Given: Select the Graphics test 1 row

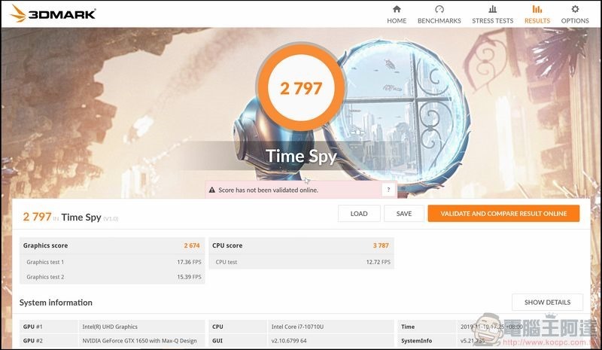Looking at the screenshot, I should pyautogui.click(x=112, y=262).
